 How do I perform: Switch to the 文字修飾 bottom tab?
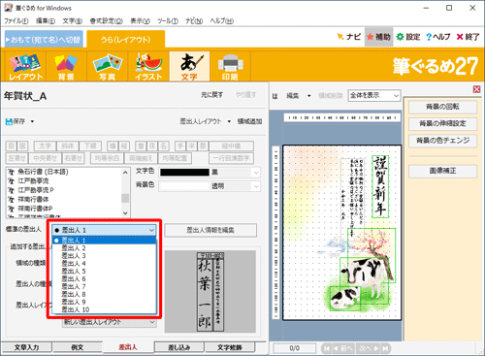pos(230,347)
